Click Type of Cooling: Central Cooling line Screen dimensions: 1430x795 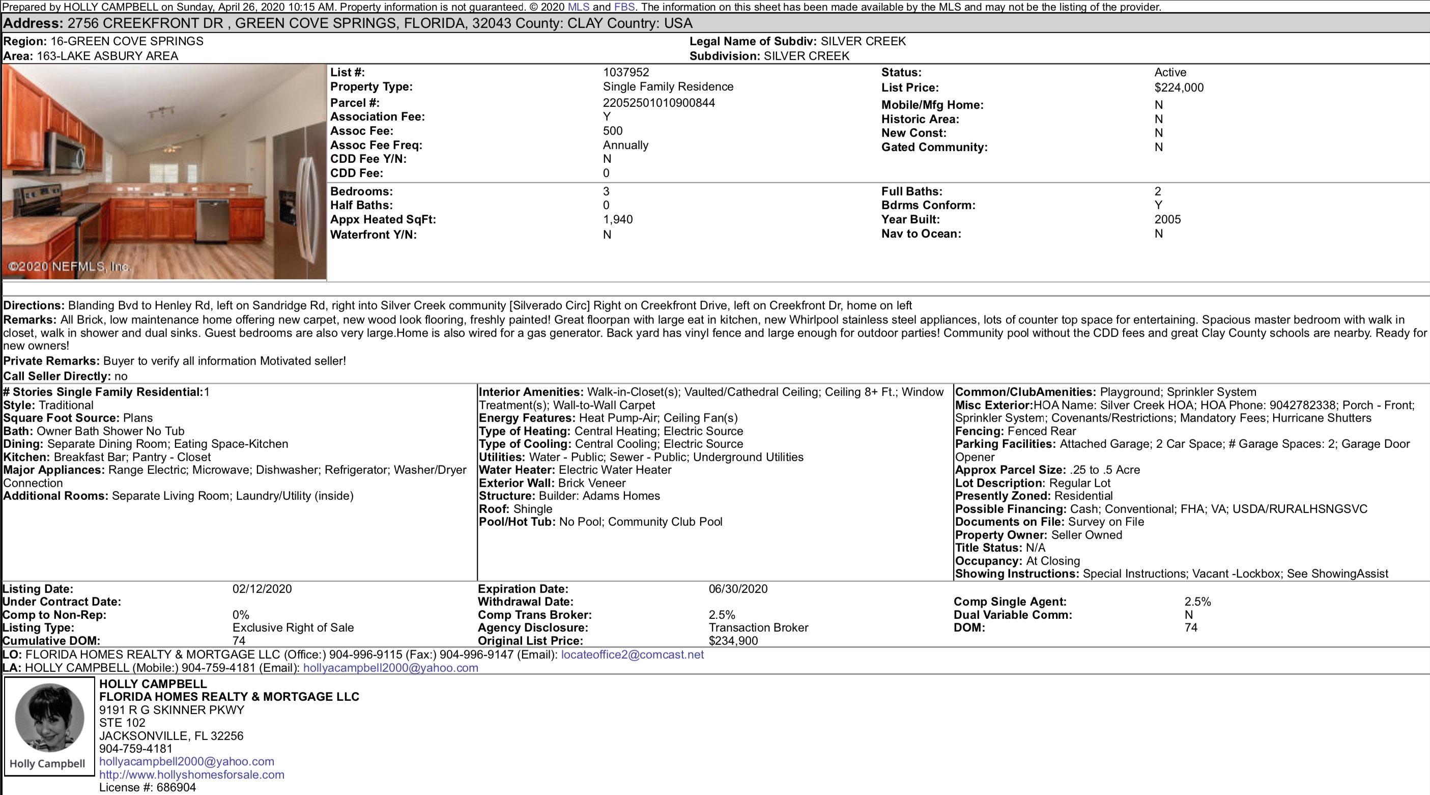coord(611,444)
